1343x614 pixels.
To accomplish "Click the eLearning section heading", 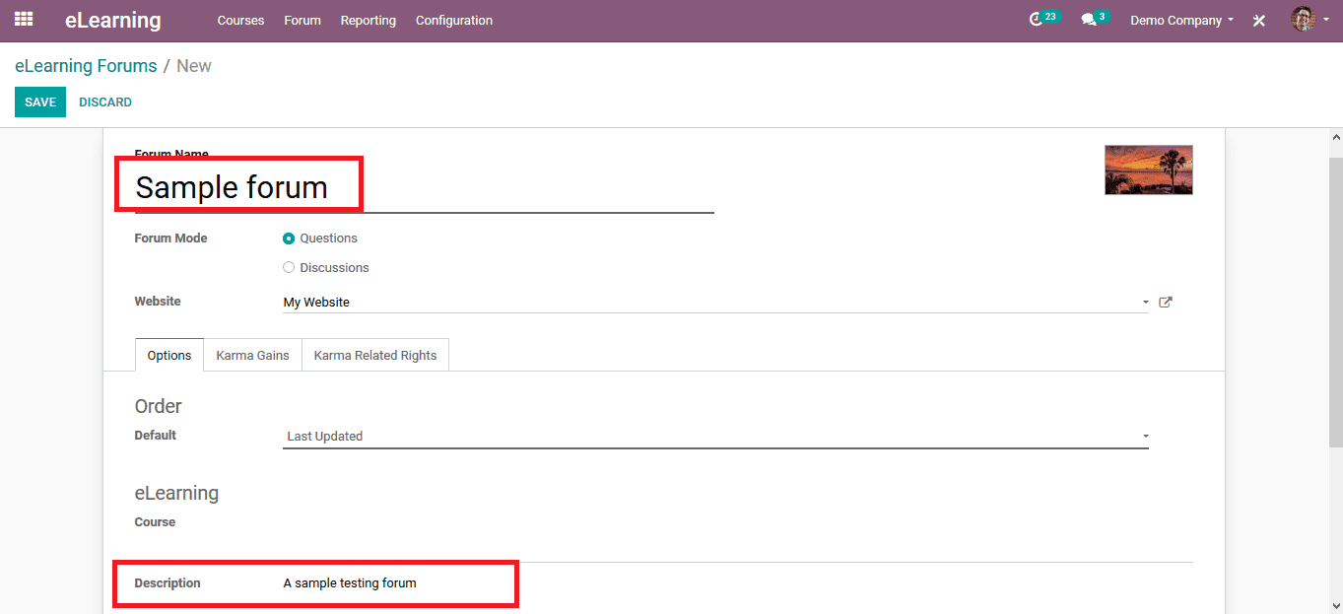I will click(176, 493).
